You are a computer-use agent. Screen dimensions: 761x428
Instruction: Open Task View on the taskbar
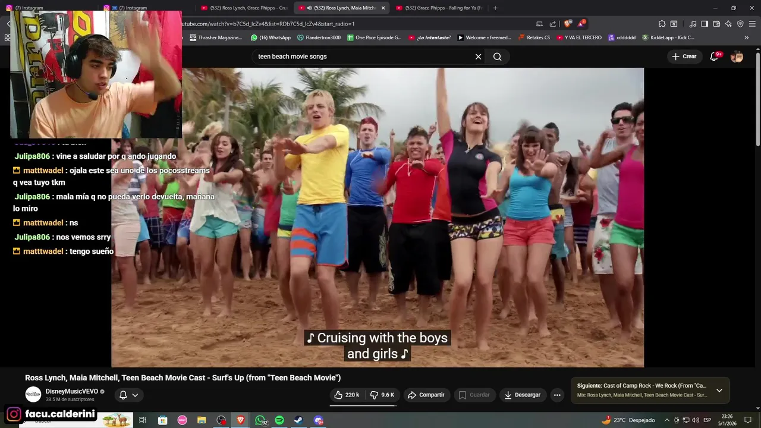(143, 420)
